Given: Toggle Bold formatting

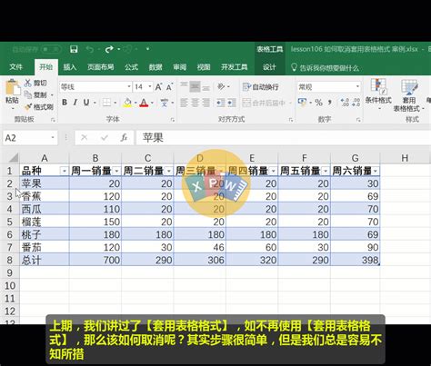Looking at the screenshot, I should coord(65,103).
